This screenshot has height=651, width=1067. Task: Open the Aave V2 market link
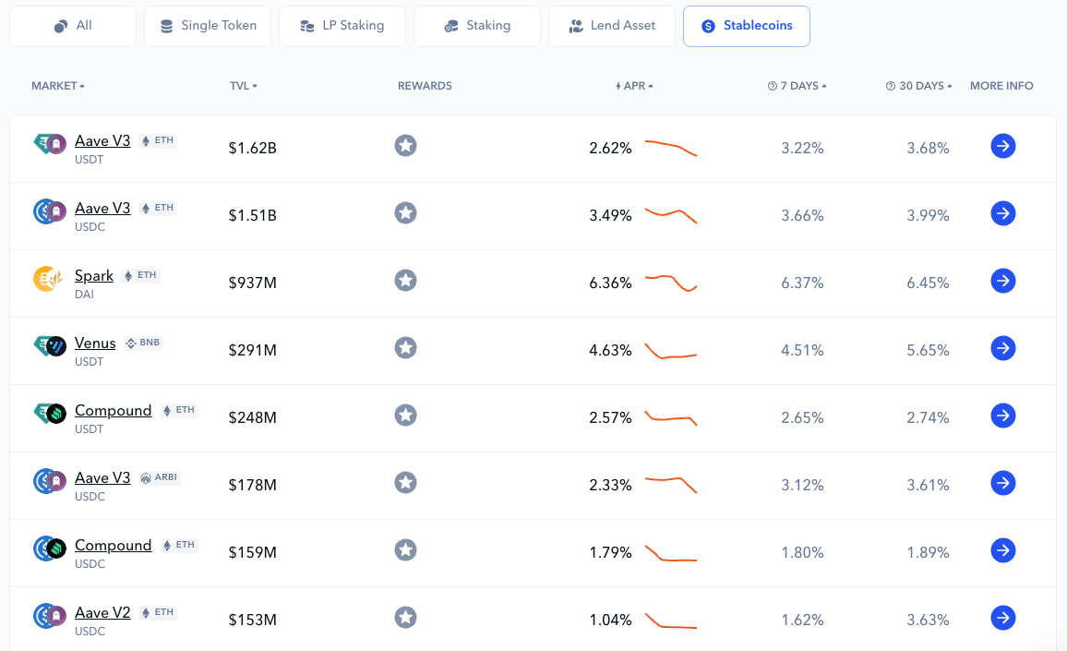[x=102, y=613]
